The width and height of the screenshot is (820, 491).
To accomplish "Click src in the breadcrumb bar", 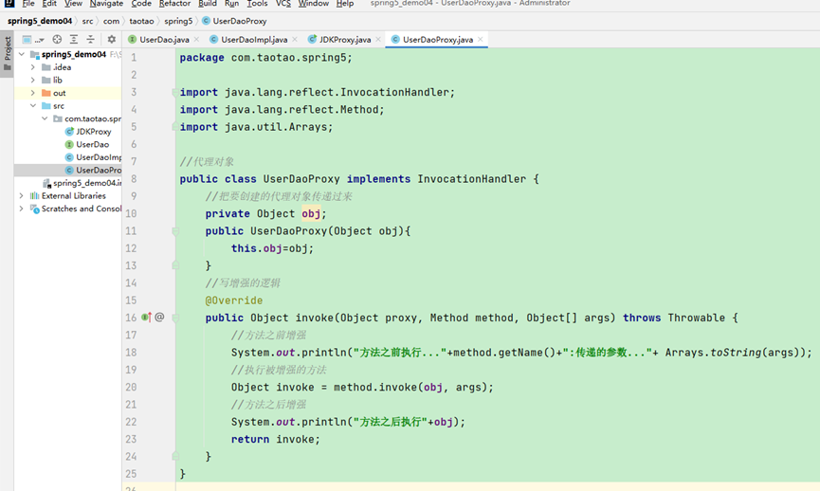I will pyautogui.click(x=87, y=21).
